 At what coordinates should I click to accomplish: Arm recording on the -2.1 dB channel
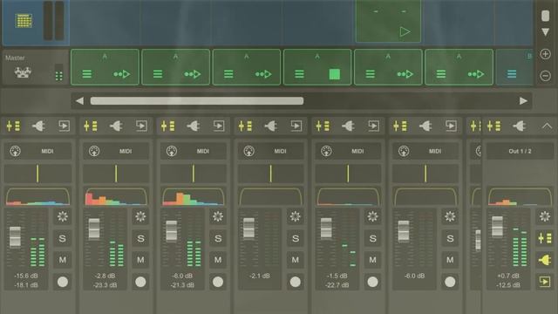click(x=295, y=282)
